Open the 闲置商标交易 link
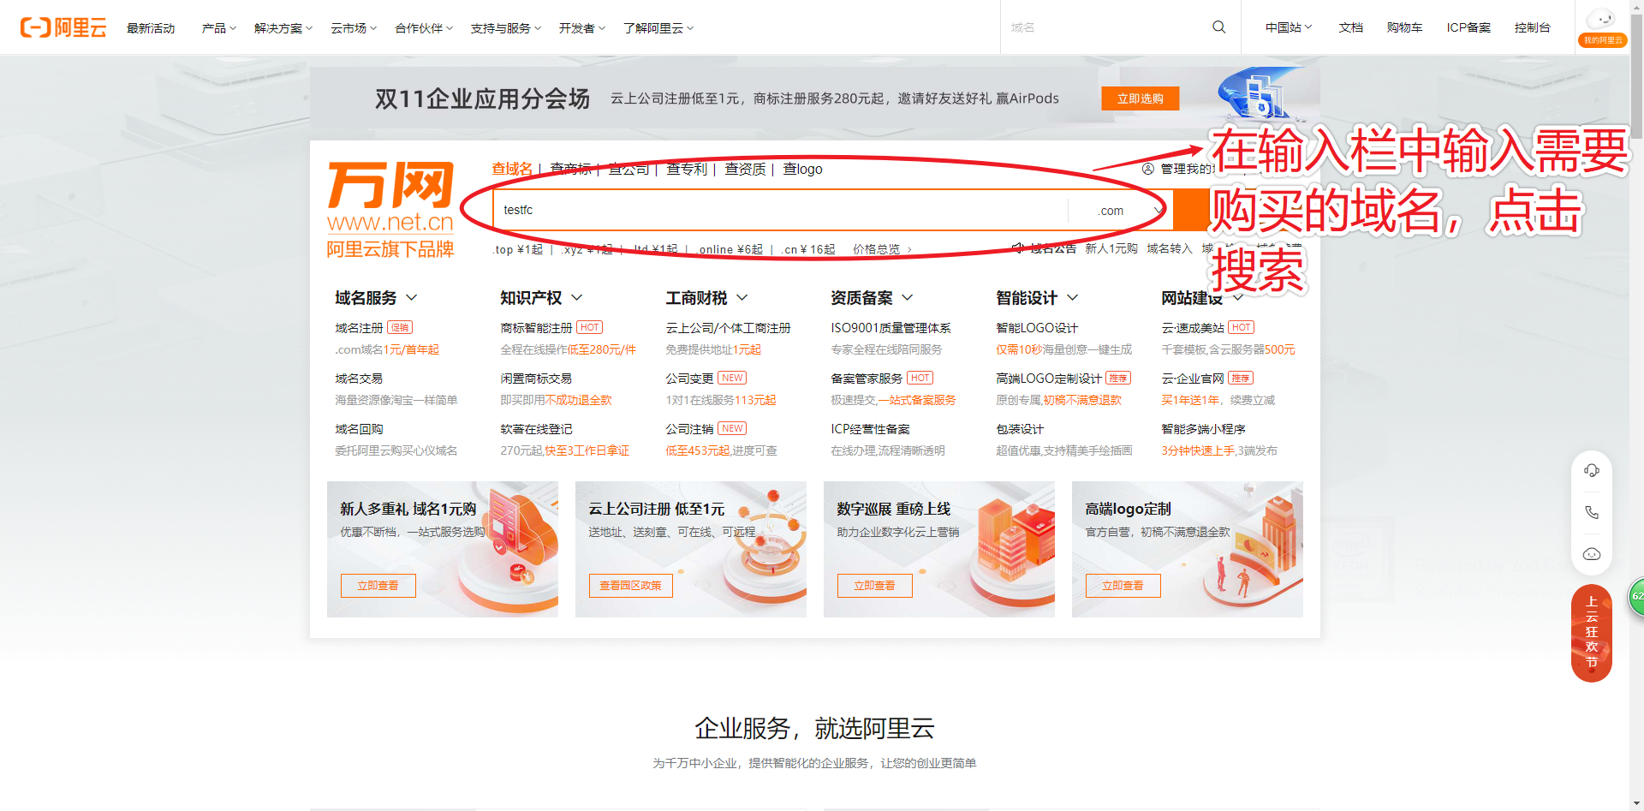The image size is (1644, 811). [x=536, y=379]
